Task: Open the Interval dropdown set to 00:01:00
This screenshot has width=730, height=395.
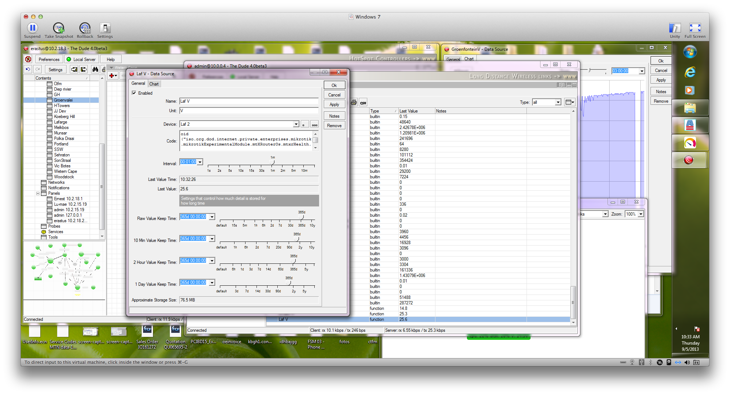Action: click(x=200, y=162)
